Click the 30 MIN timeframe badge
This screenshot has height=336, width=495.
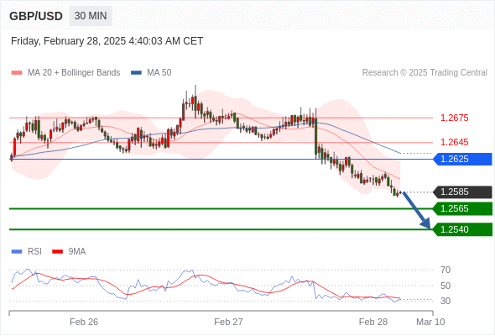click(x=91, y=16)
